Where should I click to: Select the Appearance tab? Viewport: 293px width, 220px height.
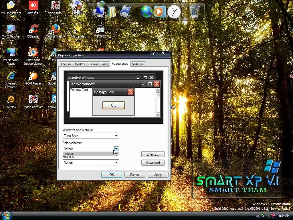point(120,64)
